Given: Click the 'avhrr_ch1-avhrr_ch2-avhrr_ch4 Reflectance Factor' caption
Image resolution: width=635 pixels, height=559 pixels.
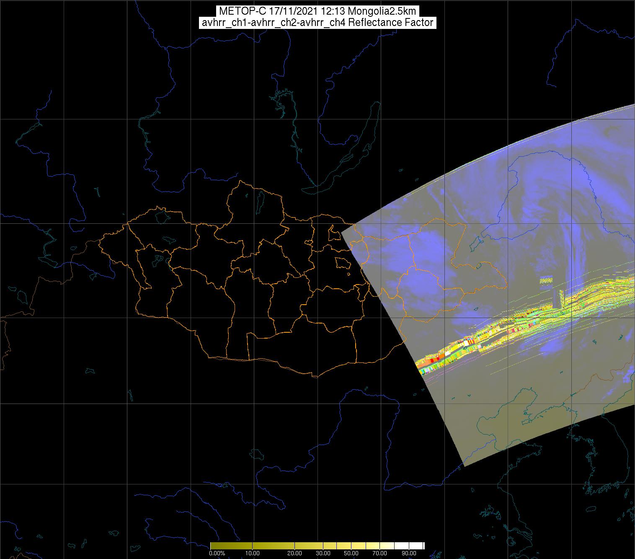Looking at the screenshot, I should coord(317,23).
